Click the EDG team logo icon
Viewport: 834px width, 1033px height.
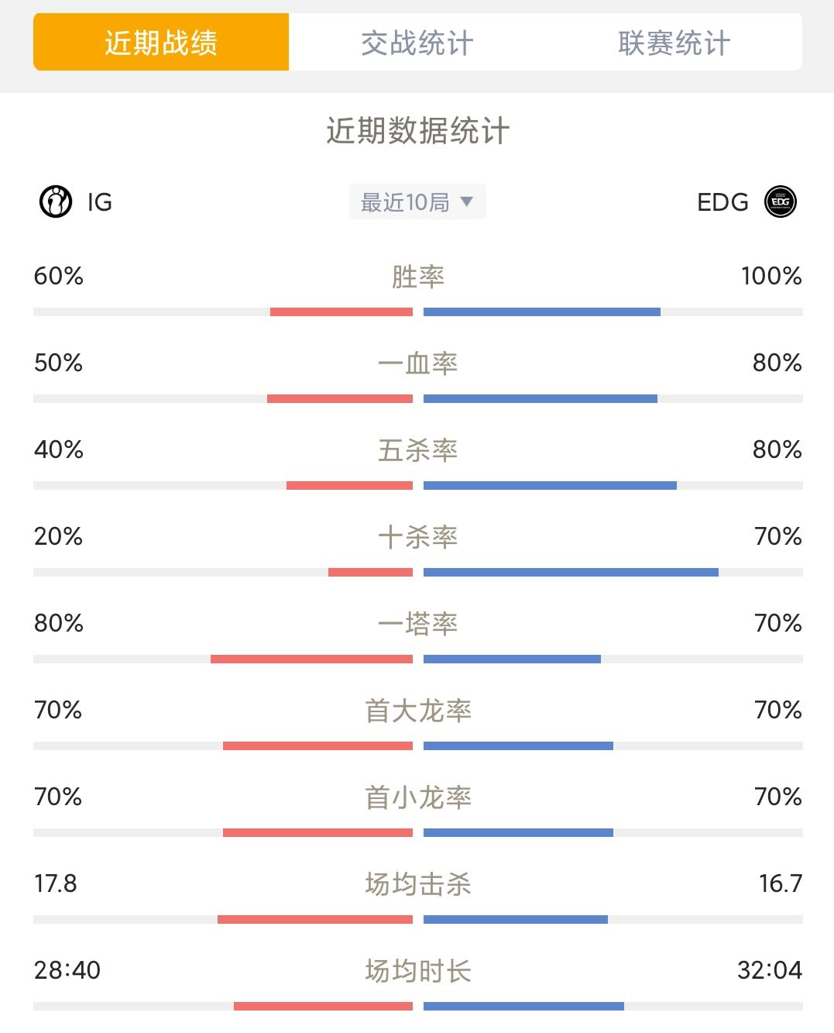click(780, 201)
